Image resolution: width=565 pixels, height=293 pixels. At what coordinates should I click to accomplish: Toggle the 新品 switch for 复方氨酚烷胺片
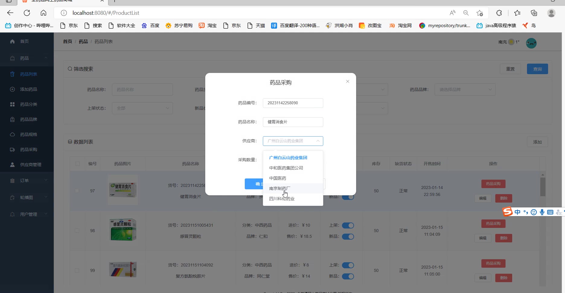point(348,276)
